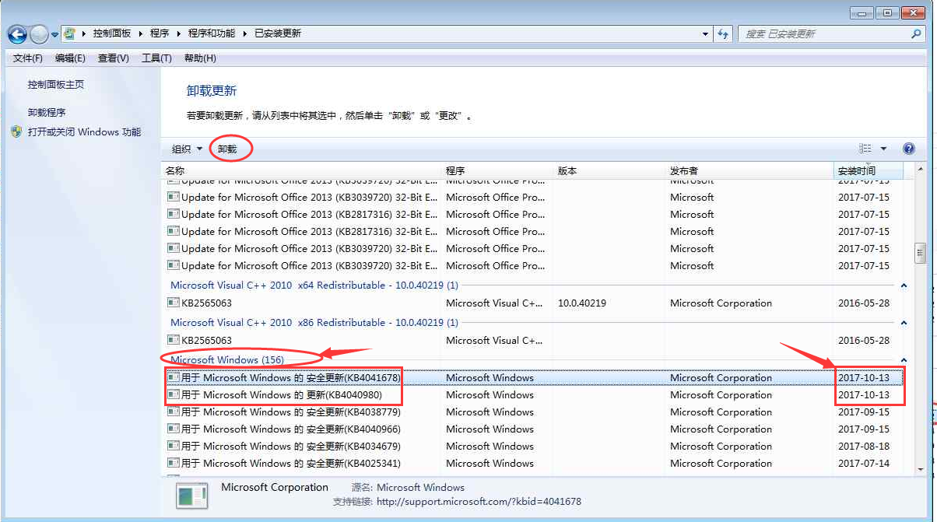The height and width of the screenshot is (522, 937).
Task: Click the icon beside KB4041678 update
Action: coord(174,377)
